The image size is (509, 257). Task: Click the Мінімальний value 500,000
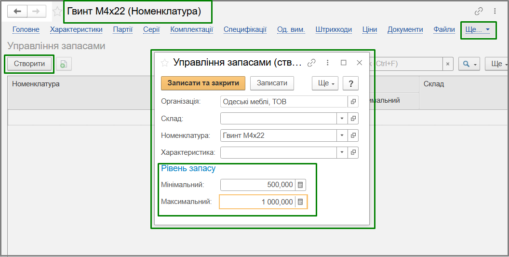point(258,185)
